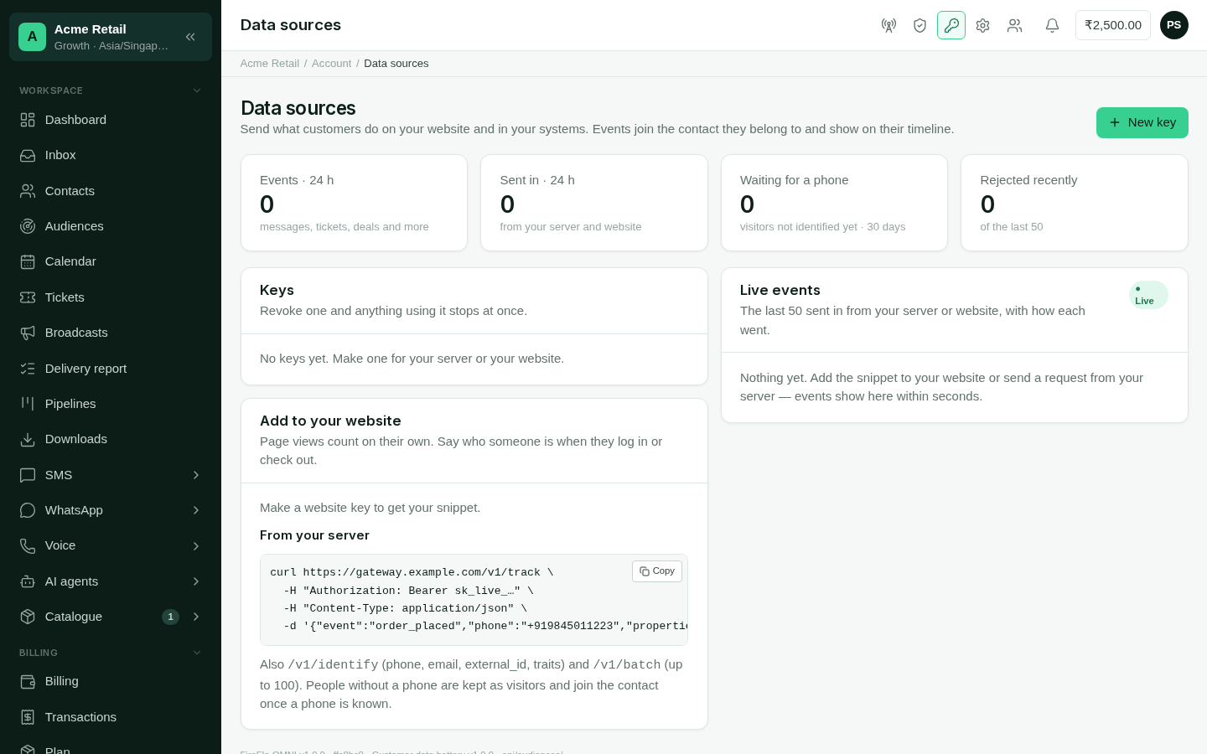The image size is (1207, 754).
Task: Open notifications with the bell icon
Action: pos(1052,25)
